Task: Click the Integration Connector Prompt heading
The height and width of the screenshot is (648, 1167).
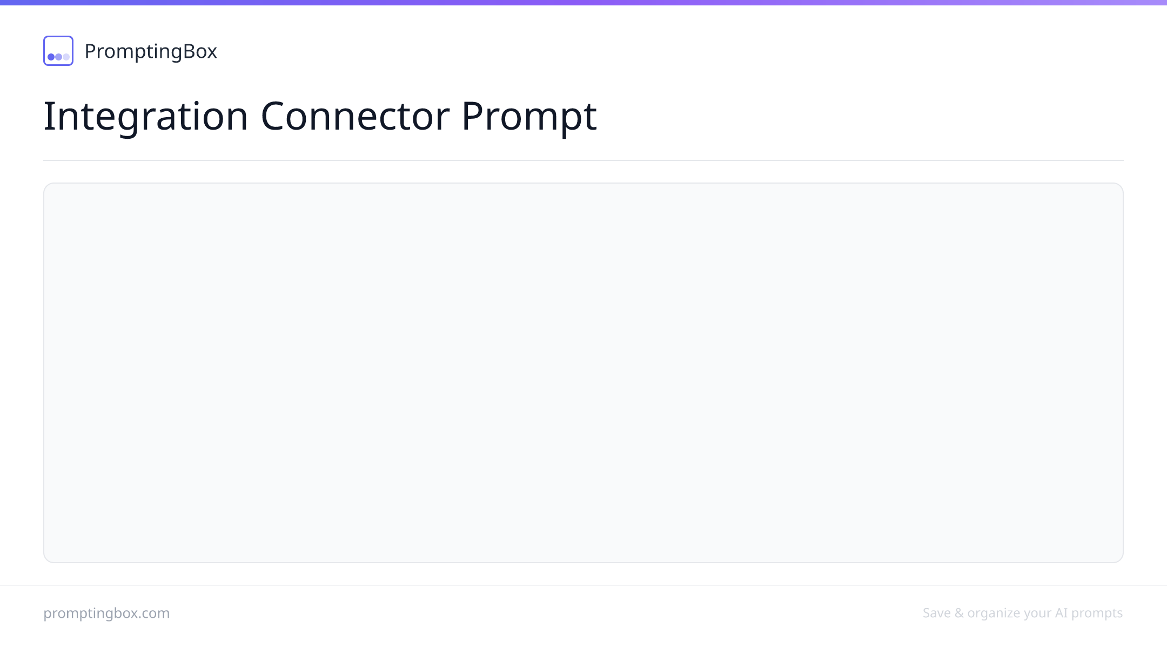Action: click(x=320, y=116)
